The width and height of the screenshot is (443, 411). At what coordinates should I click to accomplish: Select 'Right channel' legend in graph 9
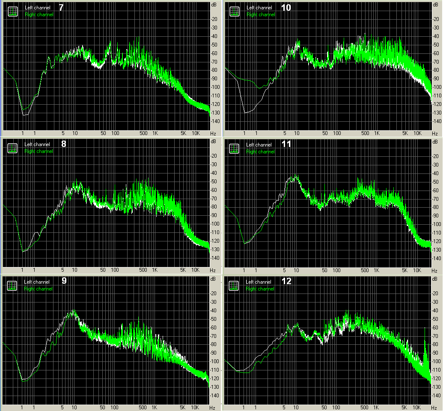(x=38, y=288)
